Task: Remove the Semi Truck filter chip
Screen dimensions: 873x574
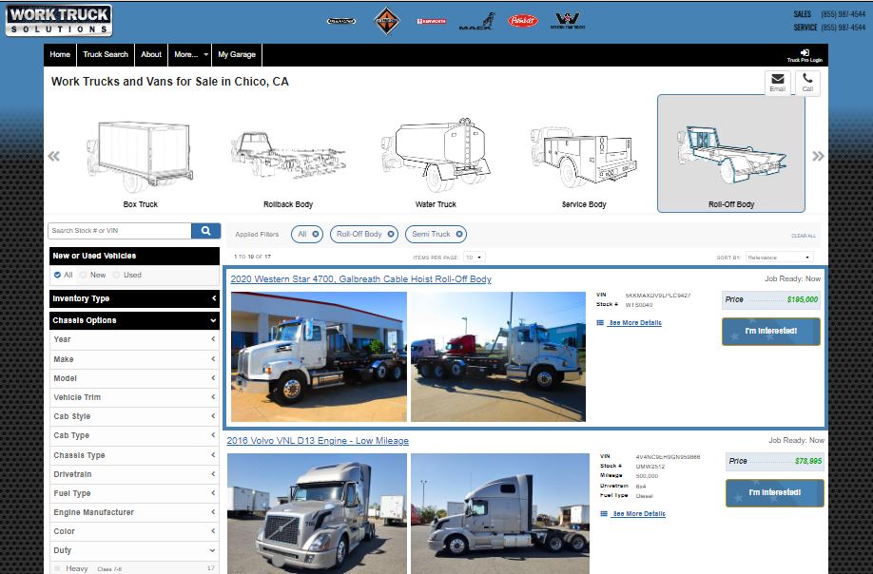Action: tap(459, 234)
